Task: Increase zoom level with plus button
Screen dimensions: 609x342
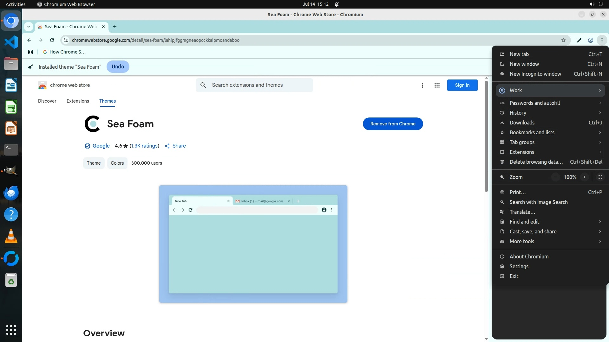Action: click(584, 177)
